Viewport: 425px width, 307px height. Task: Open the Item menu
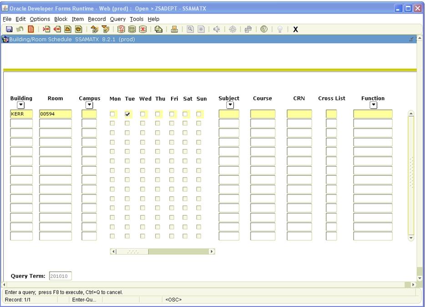click(78, 19)
